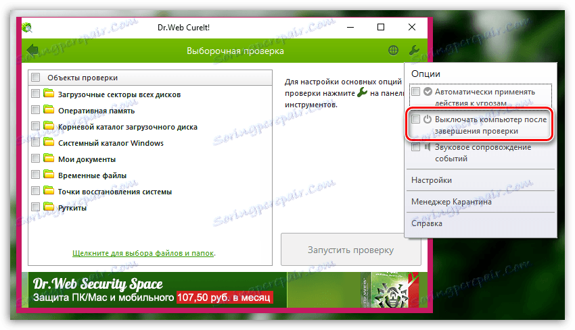Click folder icon beside Загрузочные секторы всех дисков
Image resolution: width=575 pixels, height=330 pixels.
point(49,94)
